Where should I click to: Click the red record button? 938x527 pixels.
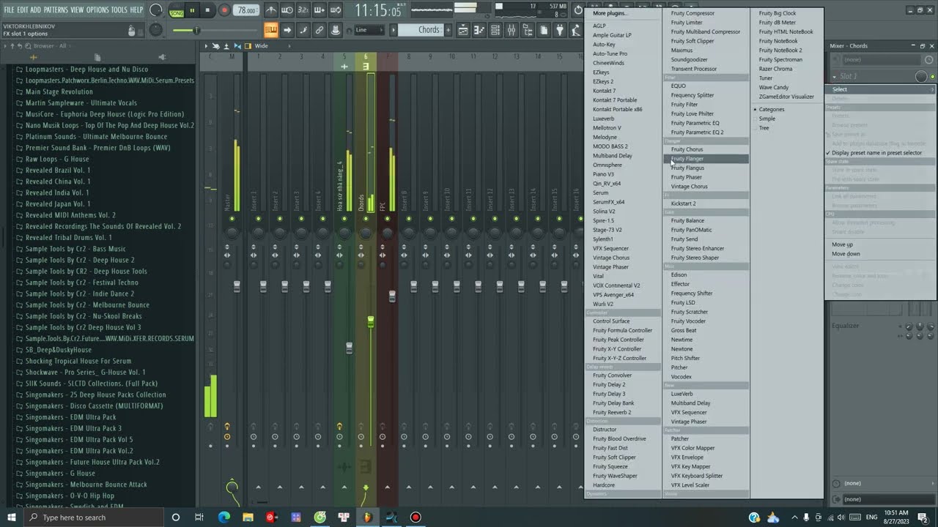click(225, 10)
